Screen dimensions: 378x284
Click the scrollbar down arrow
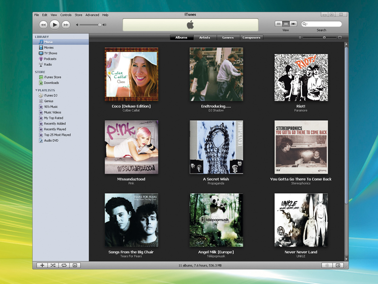pyautogui.click(x=346, y=259)
